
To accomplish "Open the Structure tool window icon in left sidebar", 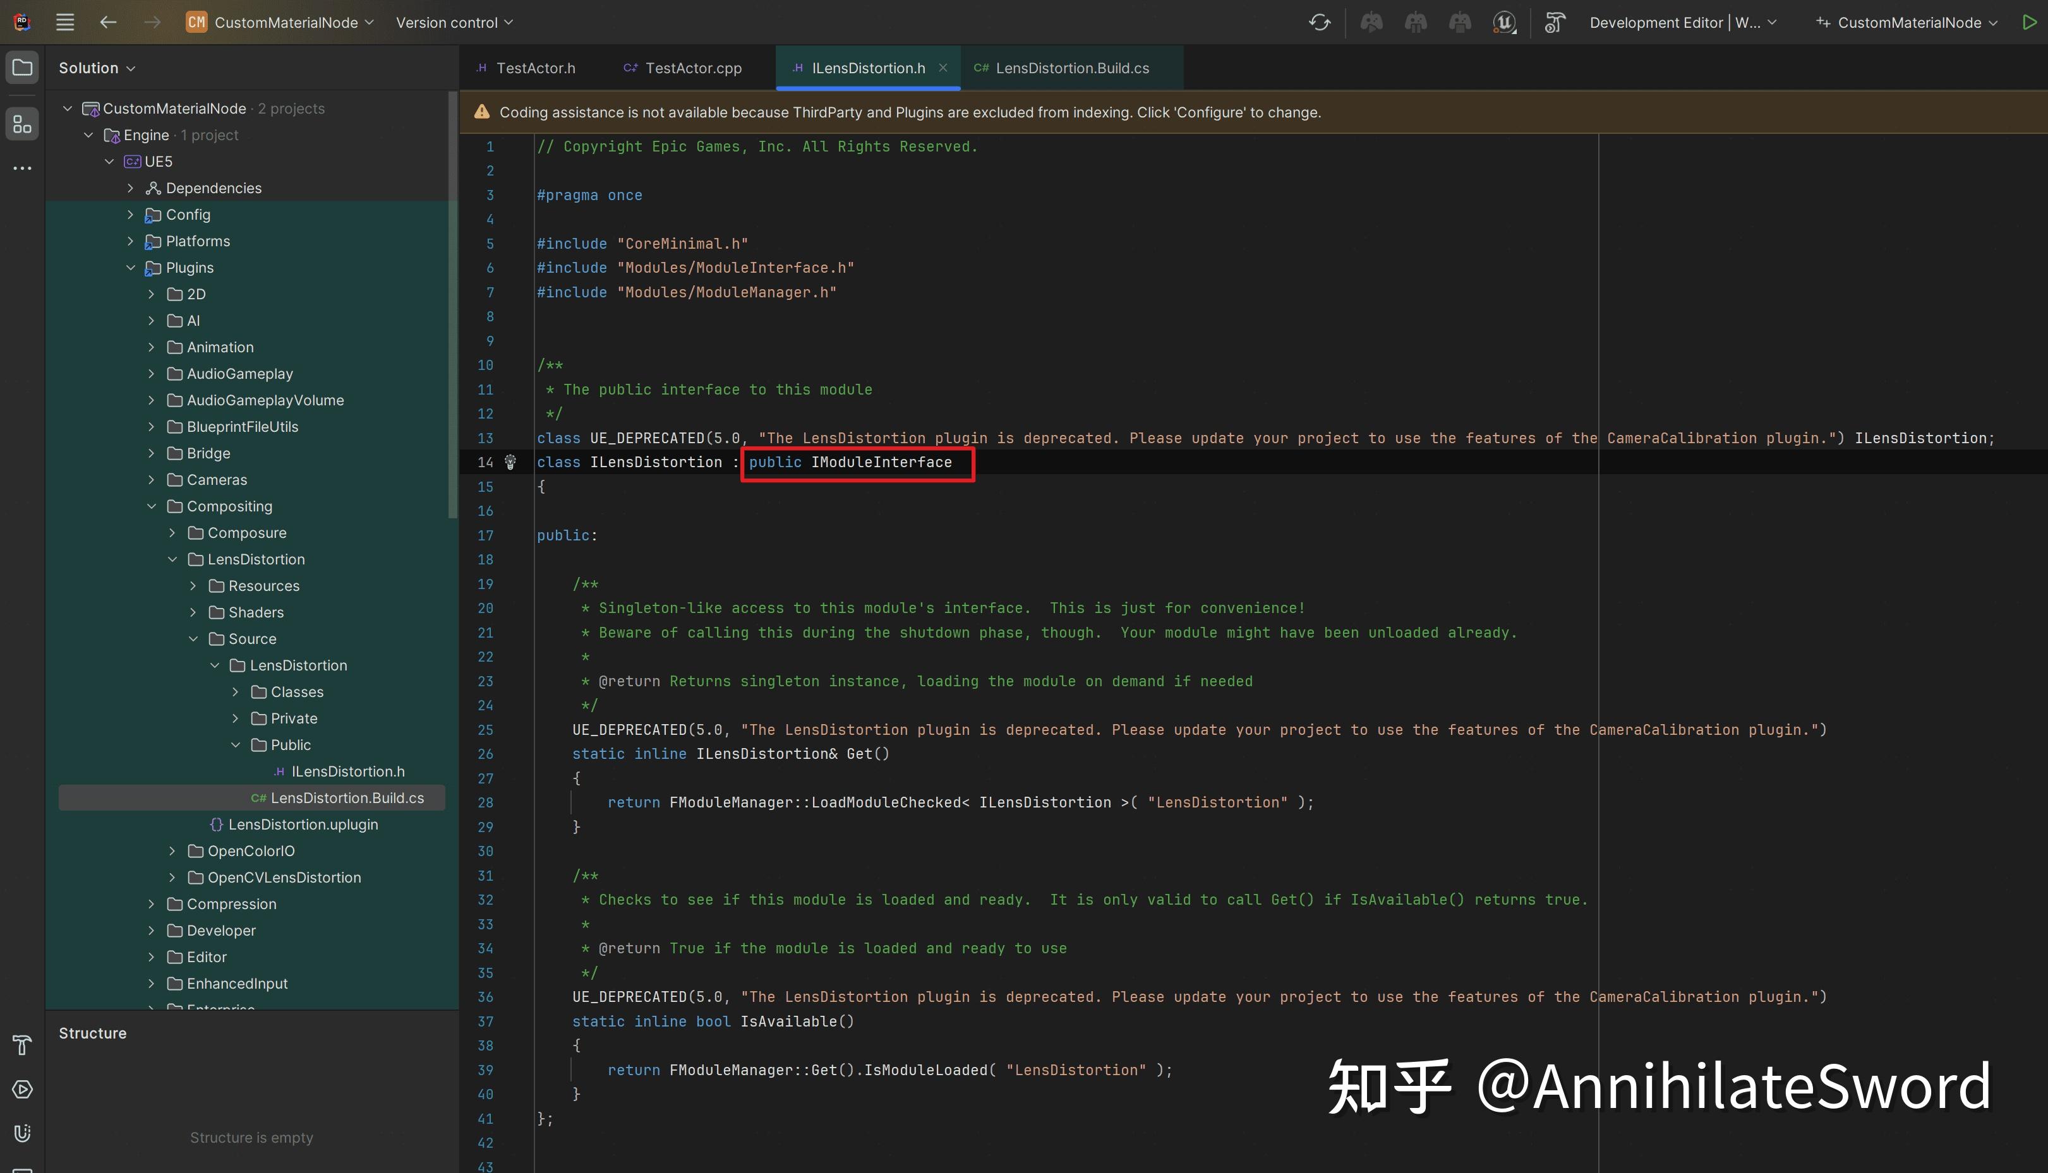I will click(23, 125).
